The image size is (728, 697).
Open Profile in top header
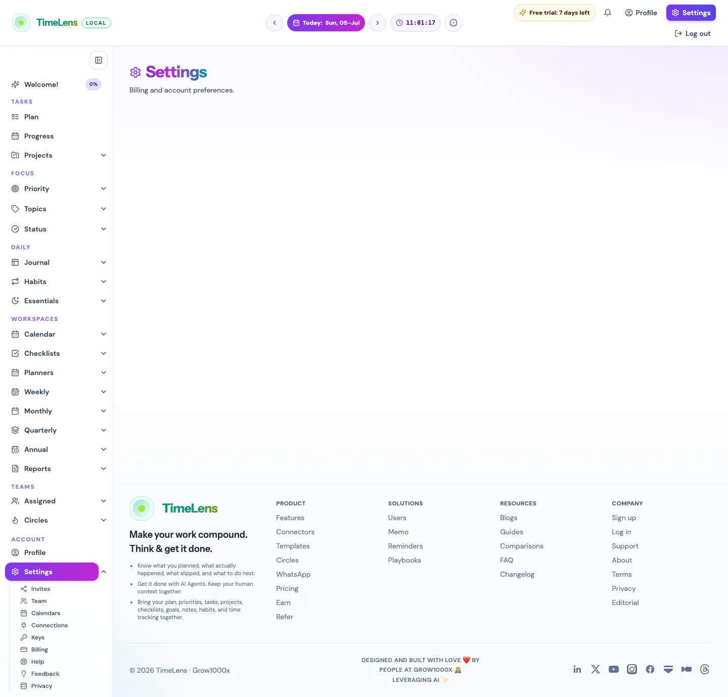point(641,13)
